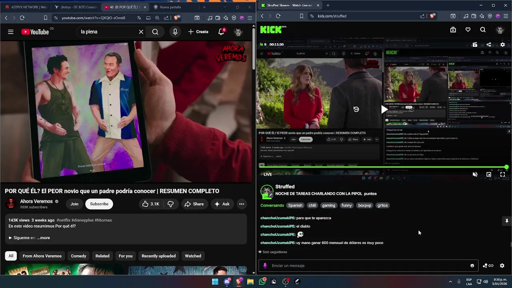Viewport: 512px width, 288px height.
Task: Show hidden system tray icons
Action: click(x=450, y=282)
